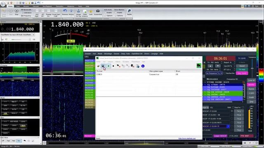This screenshot has height=148, width=264.
Task: Click the up arrow button below TX frequency
Action: coord(210,66)
